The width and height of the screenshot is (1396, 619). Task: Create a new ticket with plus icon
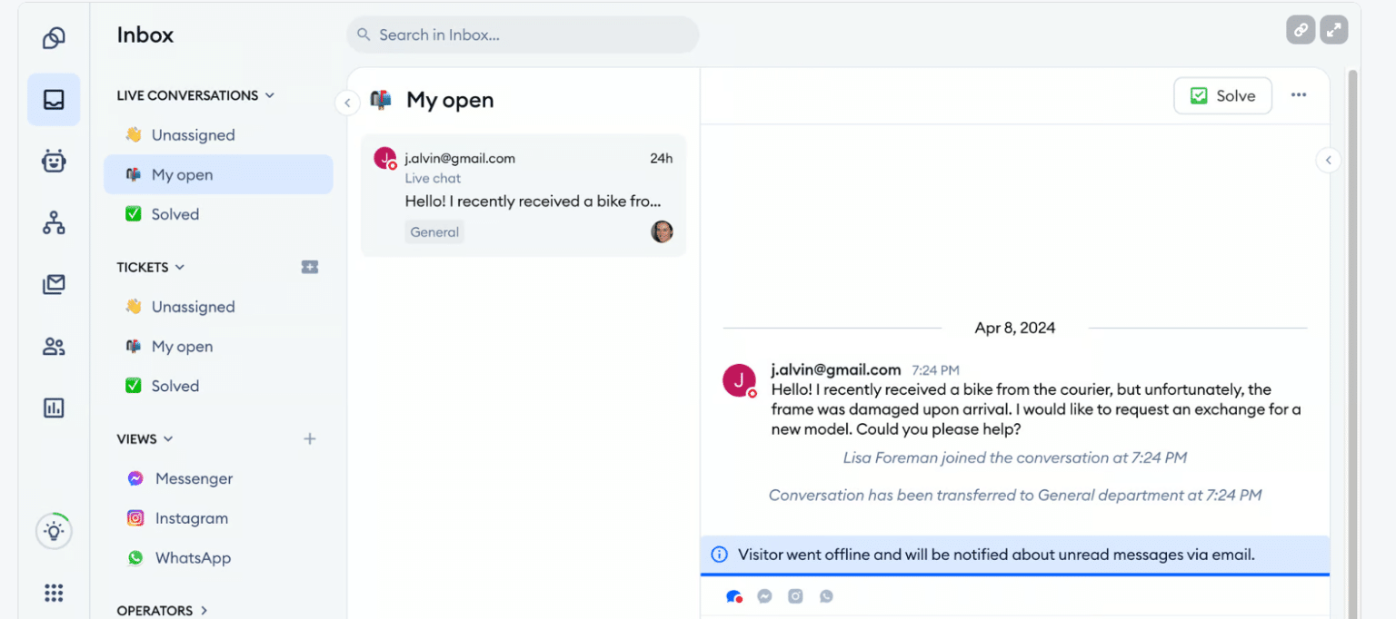point(310,267)
